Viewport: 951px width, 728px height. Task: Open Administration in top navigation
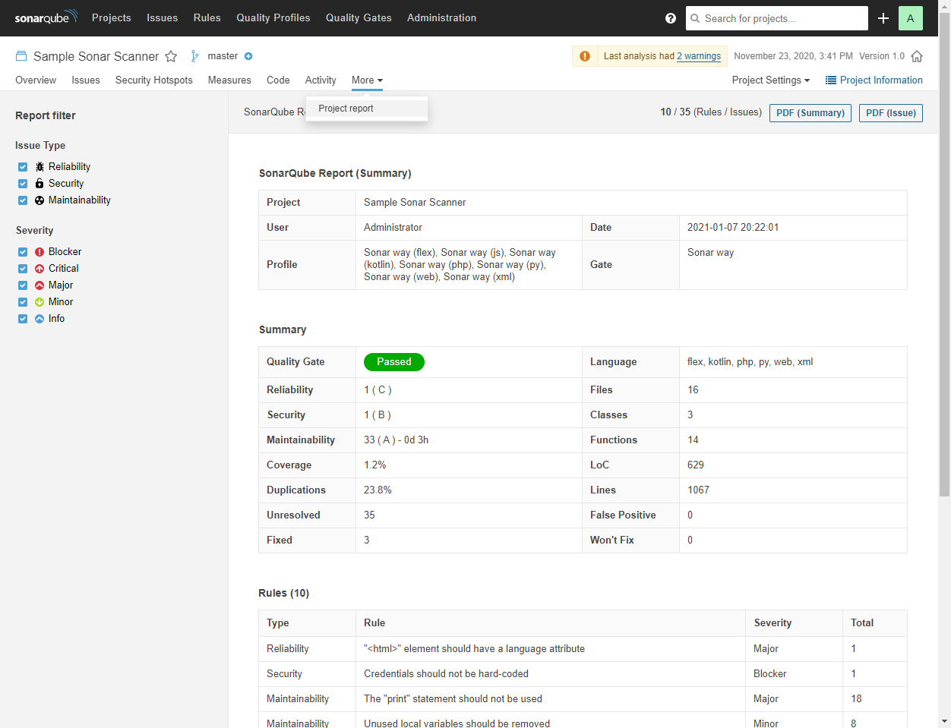pos(442,17)
